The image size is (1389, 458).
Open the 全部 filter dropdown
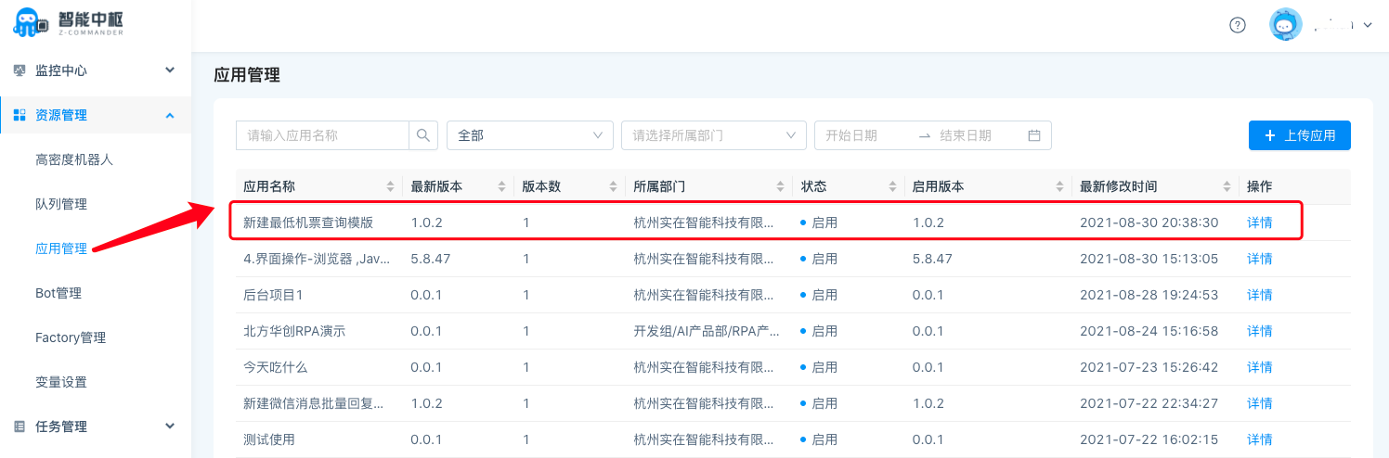click(x=529, y=135)
